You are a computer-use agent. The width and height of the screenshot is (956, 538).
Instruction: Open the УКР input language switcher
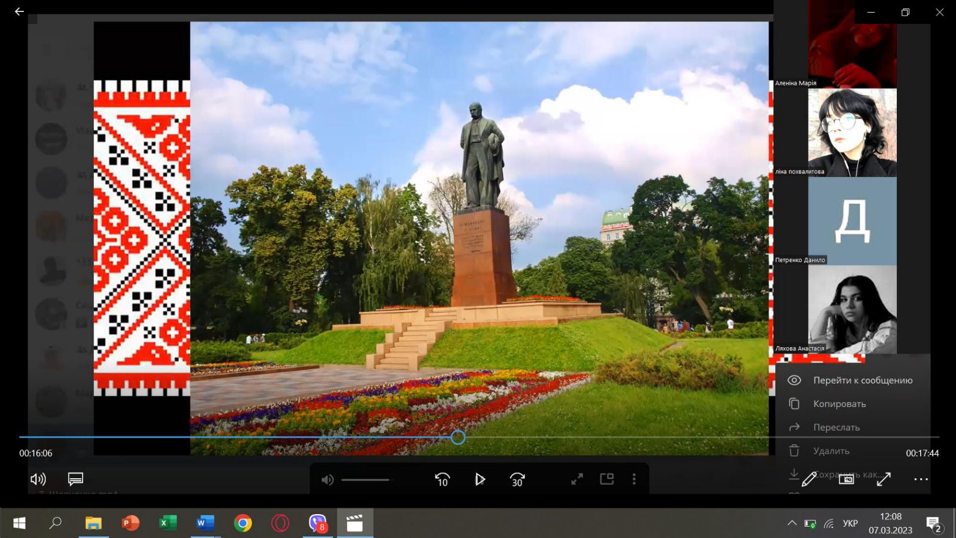(x=850, y=524)
